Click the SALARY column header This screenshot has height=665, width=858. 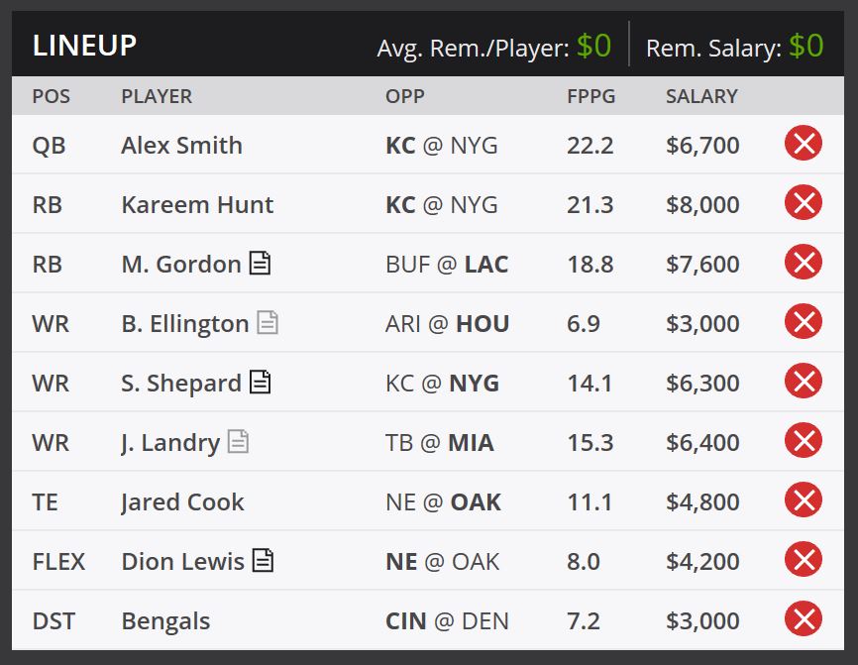[x=701, y=96]
